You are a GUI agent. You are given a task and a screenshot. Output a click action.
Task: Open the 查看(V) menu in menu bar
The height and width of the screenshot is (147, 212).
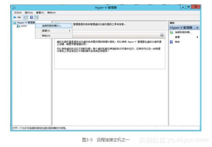[x=40, y=13]
